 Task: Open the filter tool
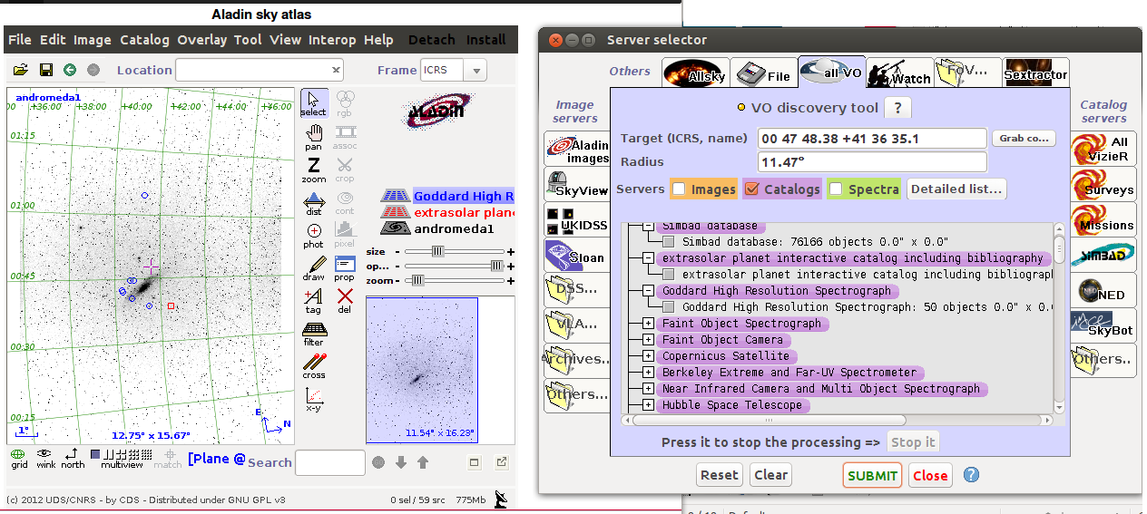point(314,334)
